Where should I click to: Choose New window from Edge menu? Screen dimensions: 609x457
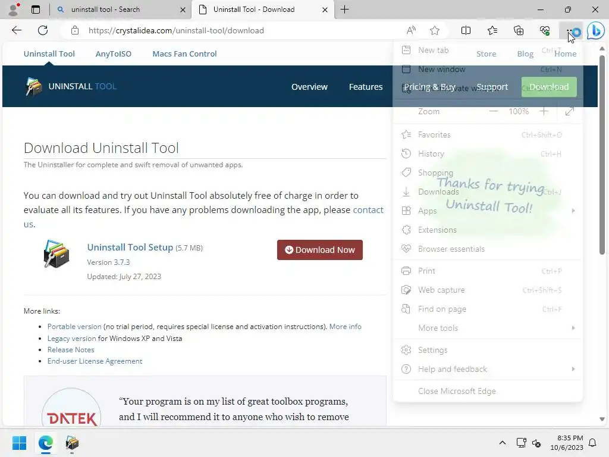tap(488, 69)
